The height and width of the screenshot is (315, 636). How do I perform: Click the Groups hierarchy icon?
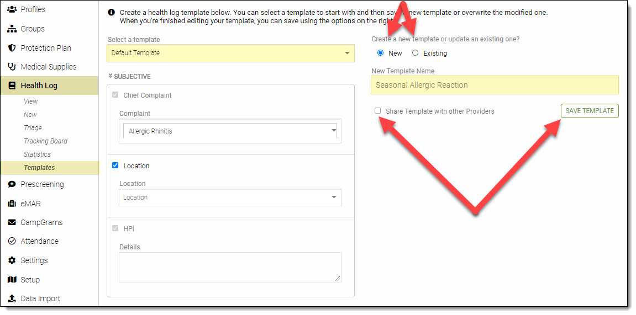pos(12,29)
